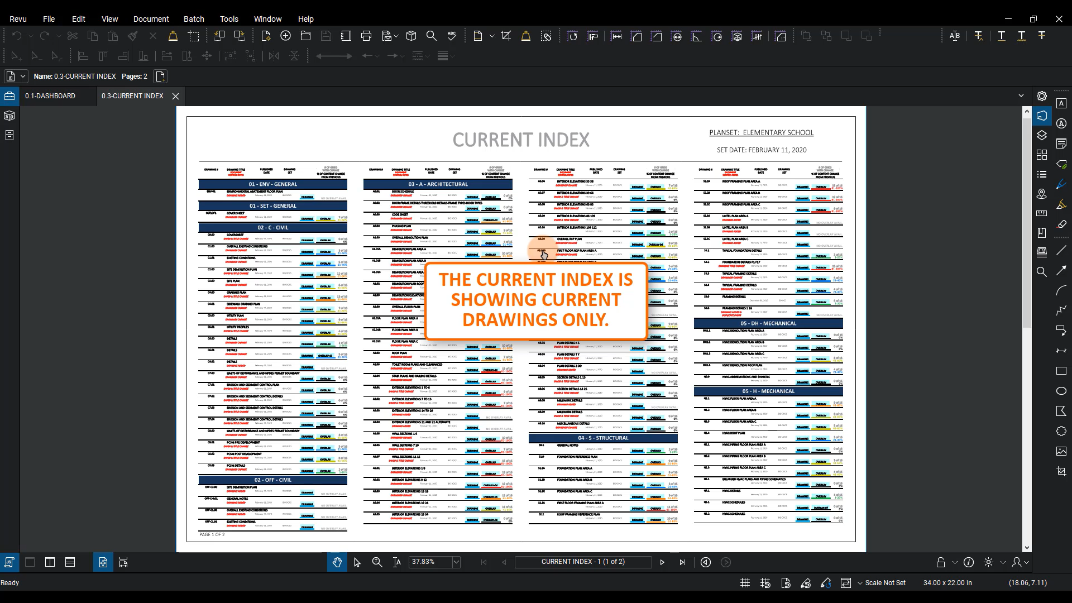
Task: Open the Search magnifier in toolbar
Action: click(432, 36)
